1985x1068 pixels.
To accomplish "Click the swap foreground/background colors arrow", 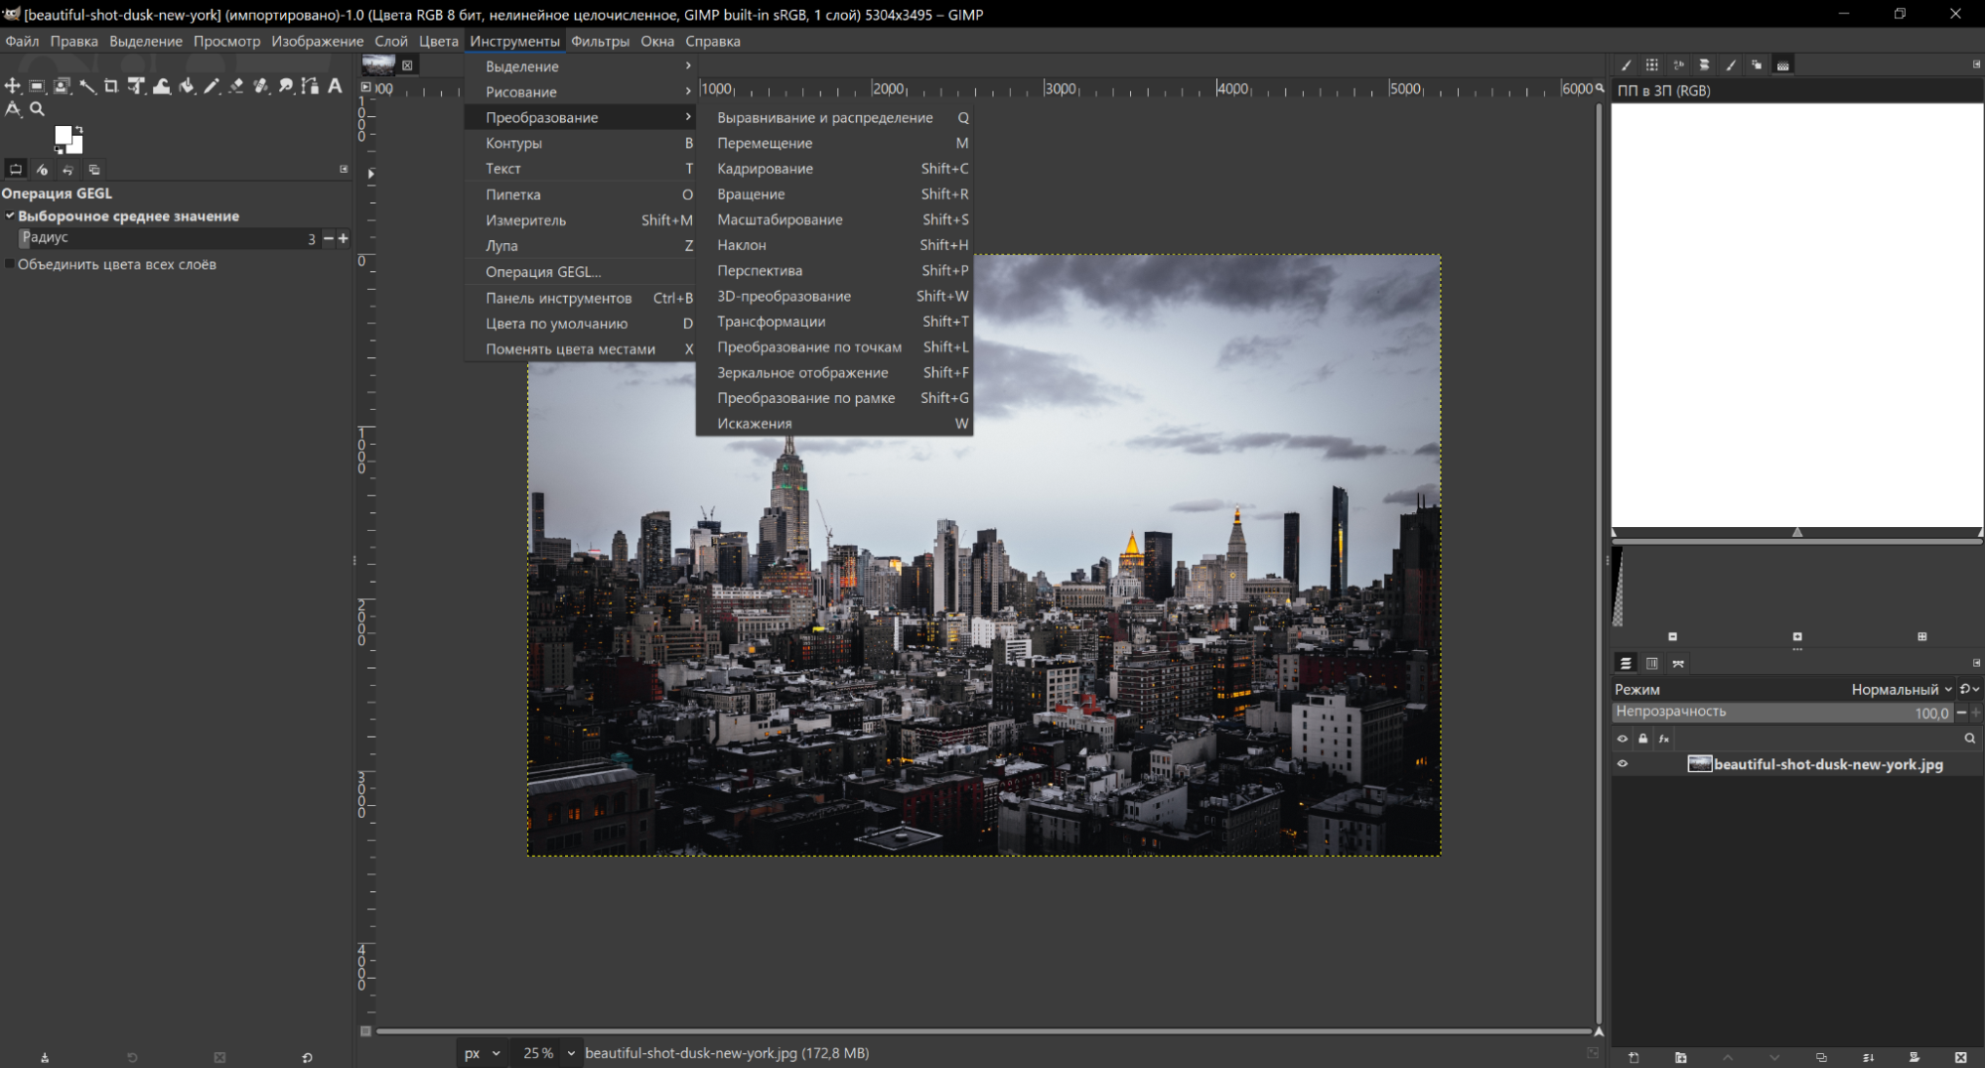I will point(77,129).
